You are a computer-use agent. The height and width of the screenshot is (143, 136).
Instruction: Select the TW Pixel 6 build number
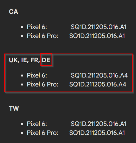tap(99, 124)
